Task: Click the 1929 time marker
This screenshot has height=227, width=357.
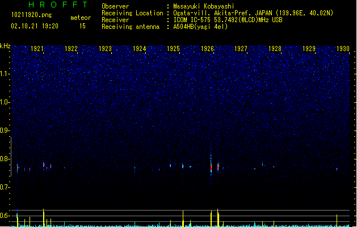Action: click(309, 49)
